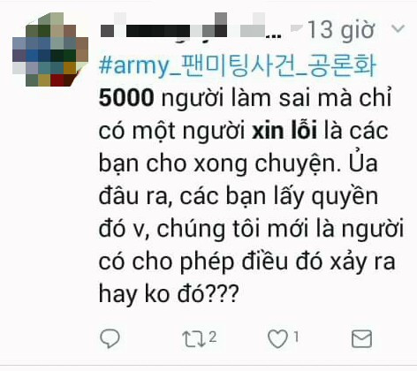417x371 pixels.
Task: View the pixelated profile avatar
Action: [x=50, y=49]
